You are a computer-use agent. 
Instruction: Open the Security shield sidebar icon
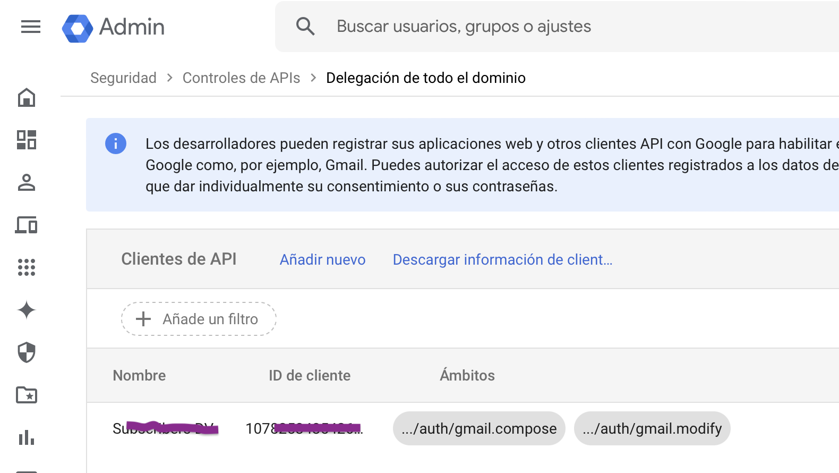(27, 352)
